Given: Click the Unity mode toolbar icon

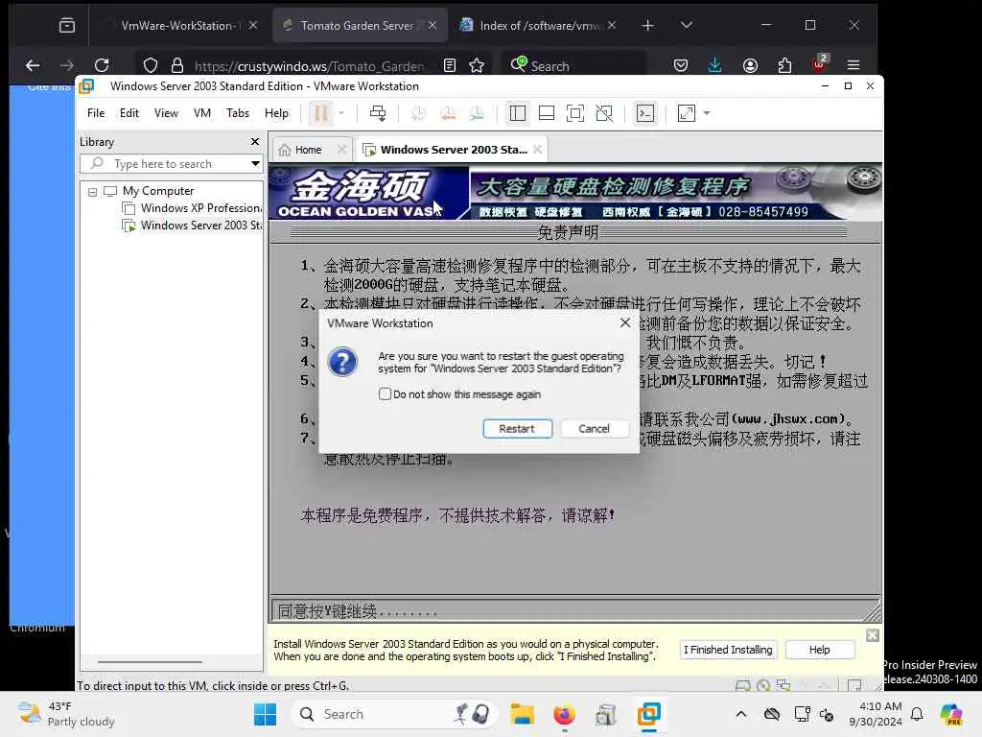Looking at the screenshot, I should tap(604, 113).
